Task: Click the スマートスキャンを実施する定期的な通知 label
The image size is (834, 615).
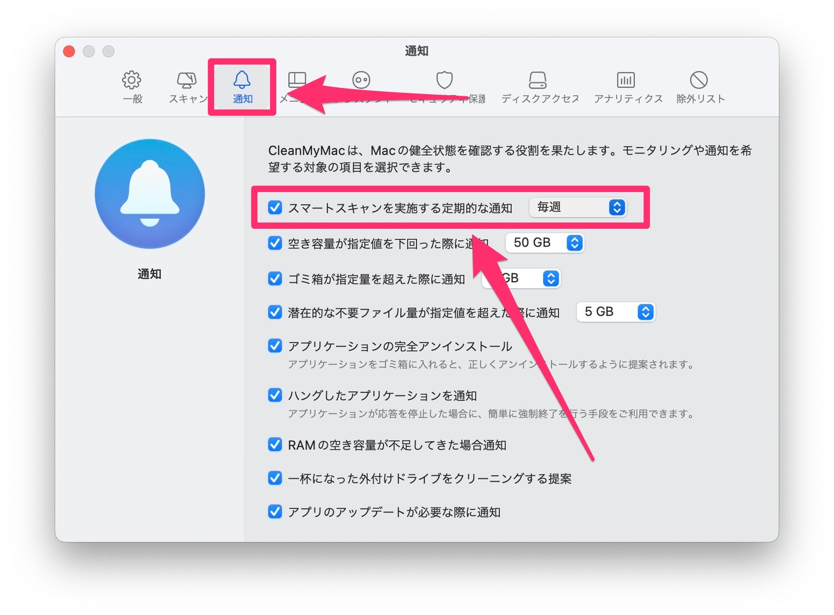Action: [400, 208]
